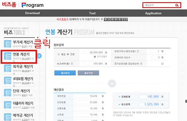The height and width of the screenshot is (121, 187).
Task: Click the search magnifier icon
Action: click(177, 5)
